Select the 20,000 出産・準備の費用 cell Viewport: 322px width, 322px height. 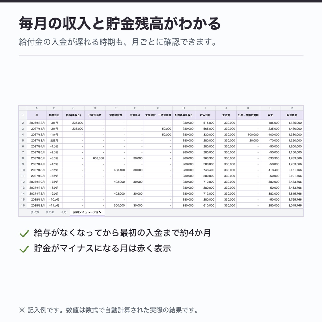click(248, 141)
